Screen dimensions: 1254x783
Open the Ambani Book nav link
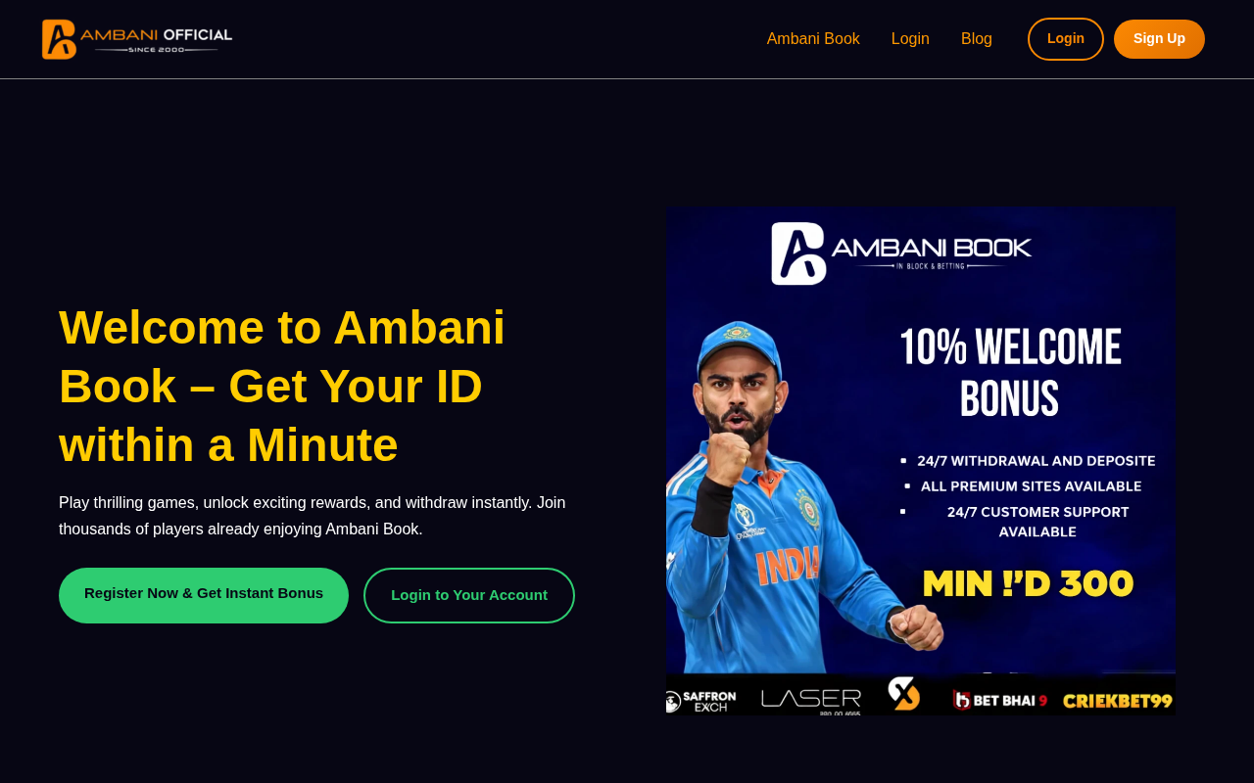tap(813, 39)
